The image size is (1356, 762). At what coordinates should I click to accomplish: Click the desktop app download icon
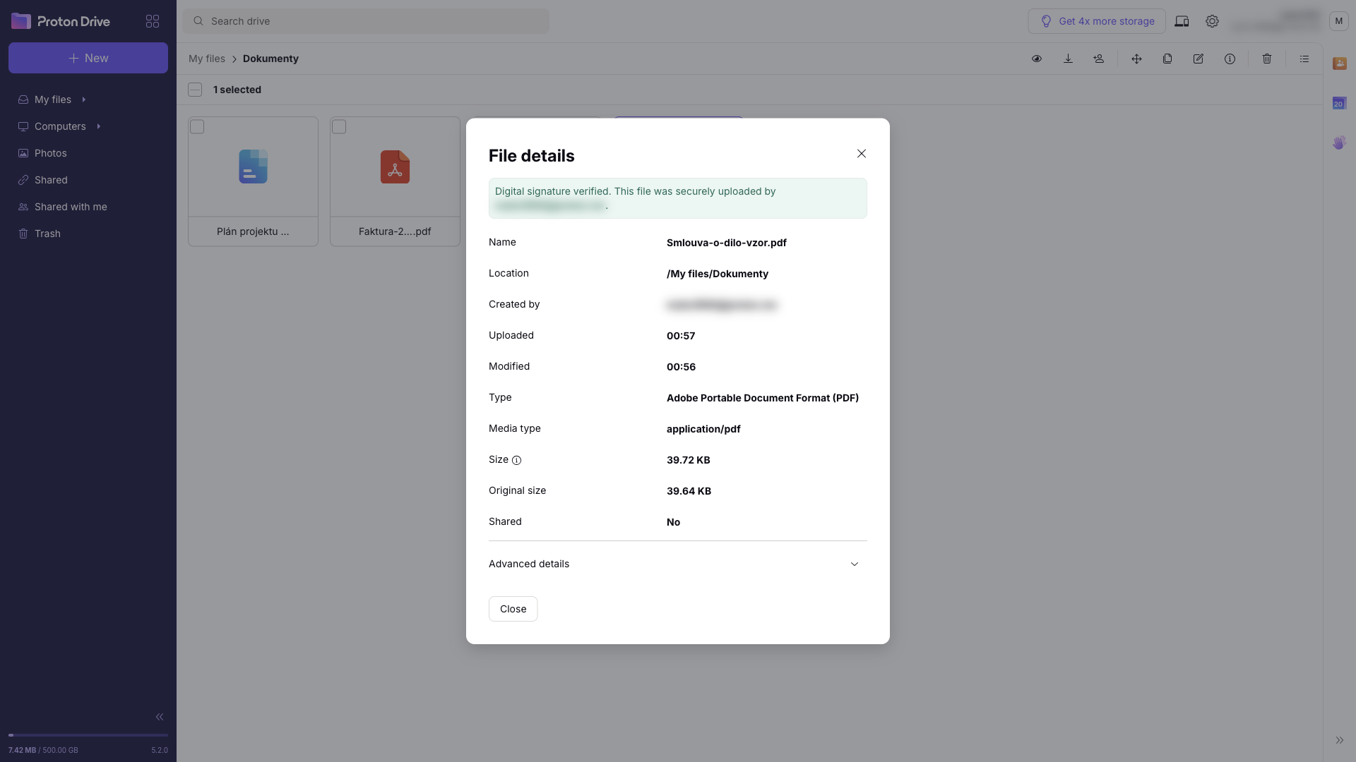click(1182, 21)
